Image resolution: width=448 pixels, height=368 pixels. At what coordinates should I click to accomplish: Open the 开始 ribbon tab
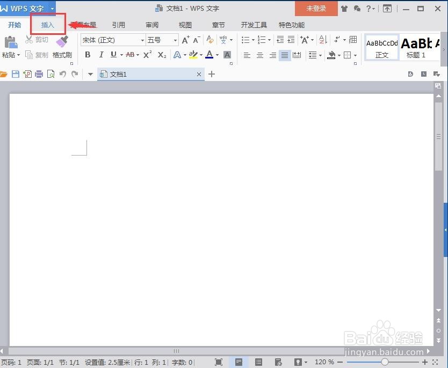15,25
